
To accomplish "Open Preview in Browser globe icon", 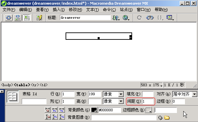I will coord(126,18).
